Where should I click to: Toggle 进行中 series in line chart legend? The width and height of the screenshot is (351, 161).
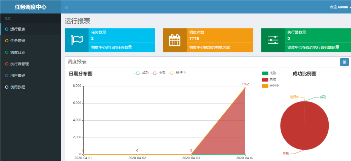click(x=176, y=73)
